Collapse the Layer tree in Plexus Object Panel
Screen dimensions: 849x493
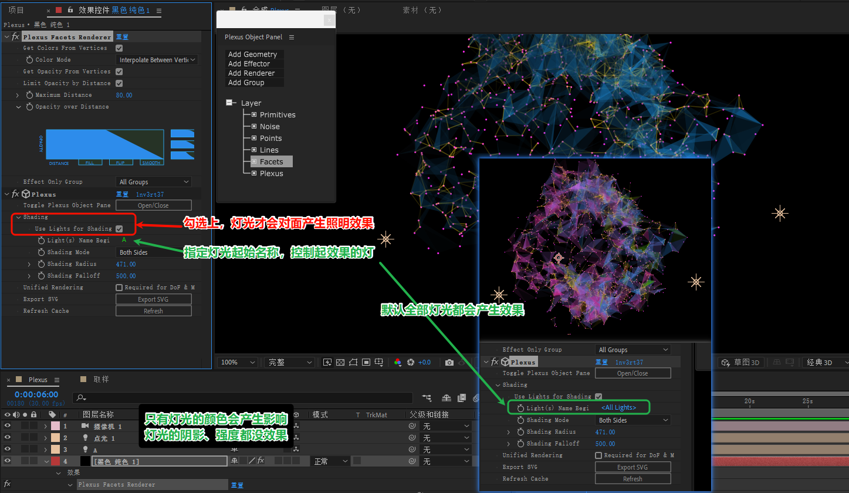pos(229,103)
